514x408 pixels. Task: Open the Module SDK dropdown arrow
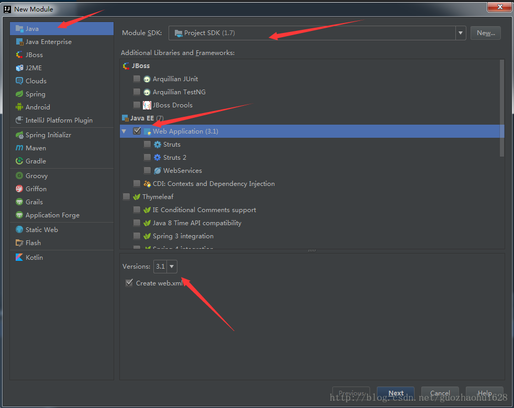(x=461, y=33)
